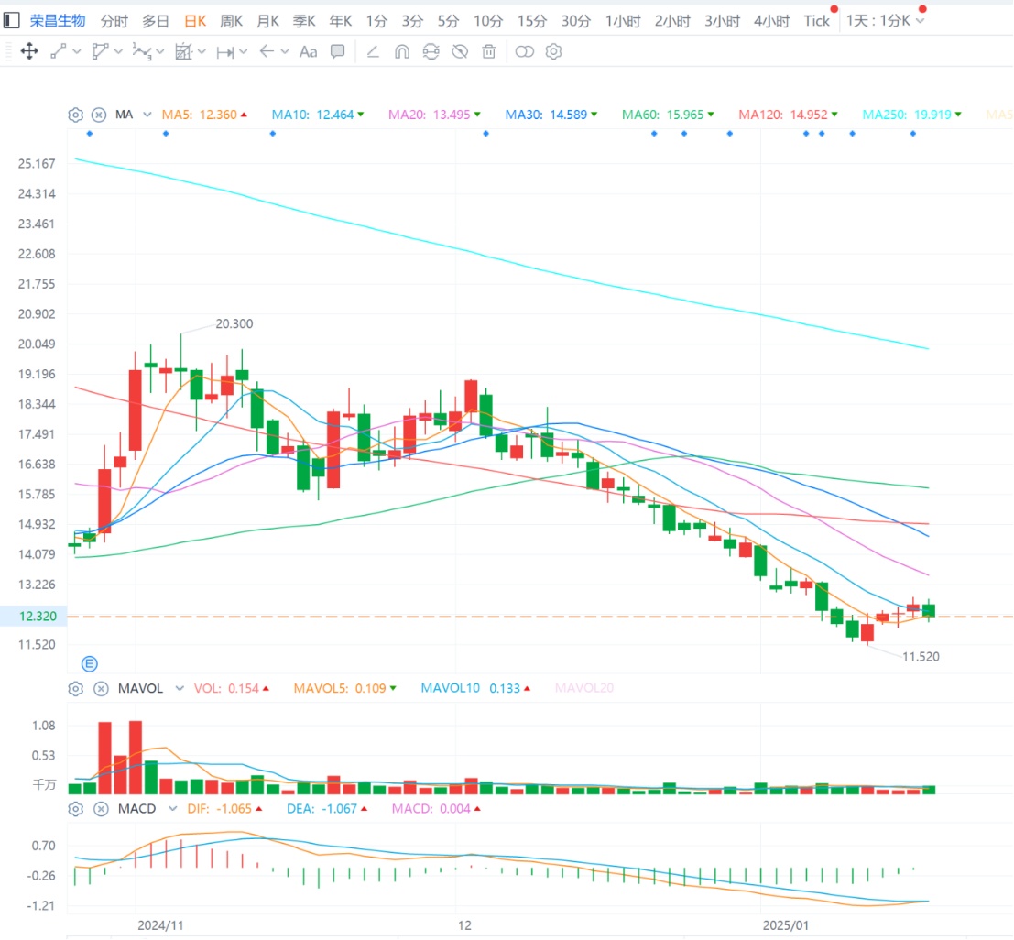The image size is (1014, 940).
Task: Select the polygon shape drawing tool
Action: pyautogui.click(x=100, y=51)
